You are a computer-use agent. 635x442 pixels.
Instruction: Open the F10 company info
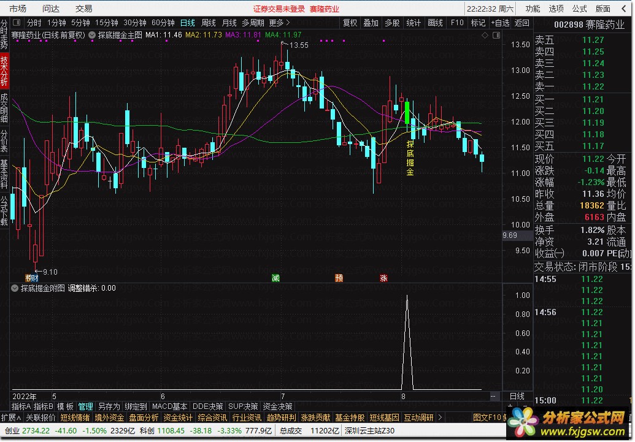[457, 23]
